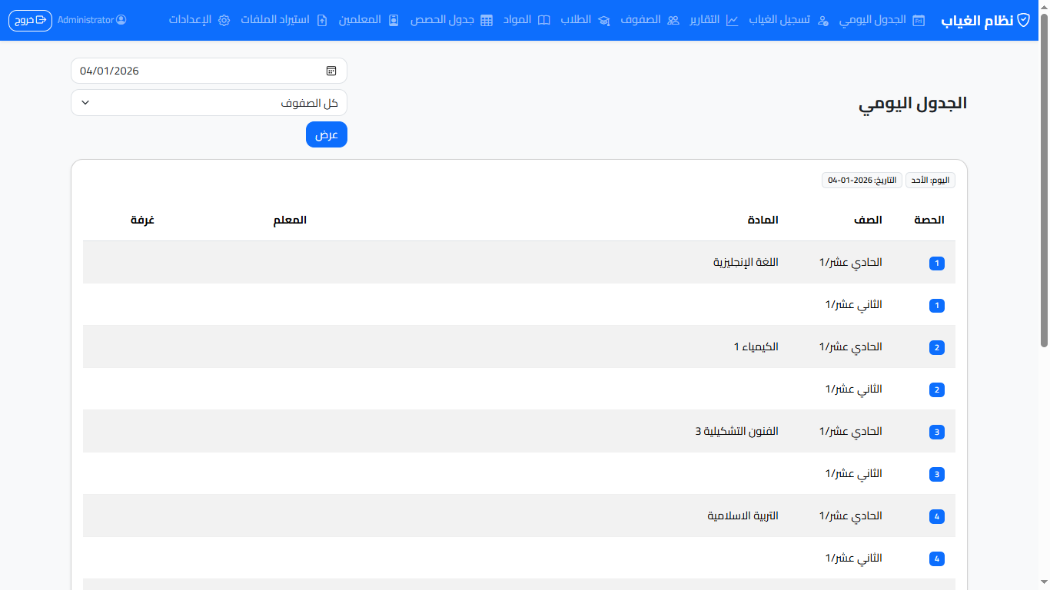Image resolution: width=1050 pixels, height=590 pixels.
Task: Click the الإعدادات settings gear icon
Action: pos(224,21)
